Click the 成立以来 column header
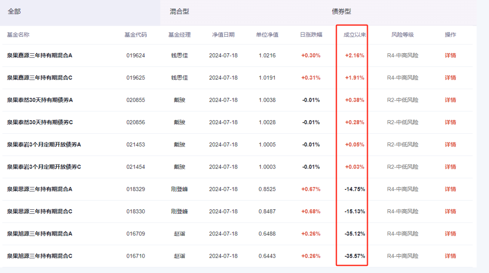The height and width of the screenshot is (273, 489). 355,34
